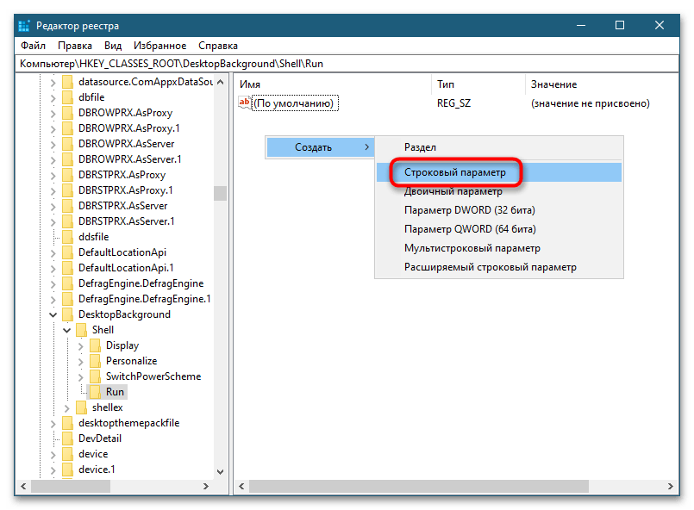Click the Run folder icon in tree
694x510 pixels.
[x=95, y=392]
